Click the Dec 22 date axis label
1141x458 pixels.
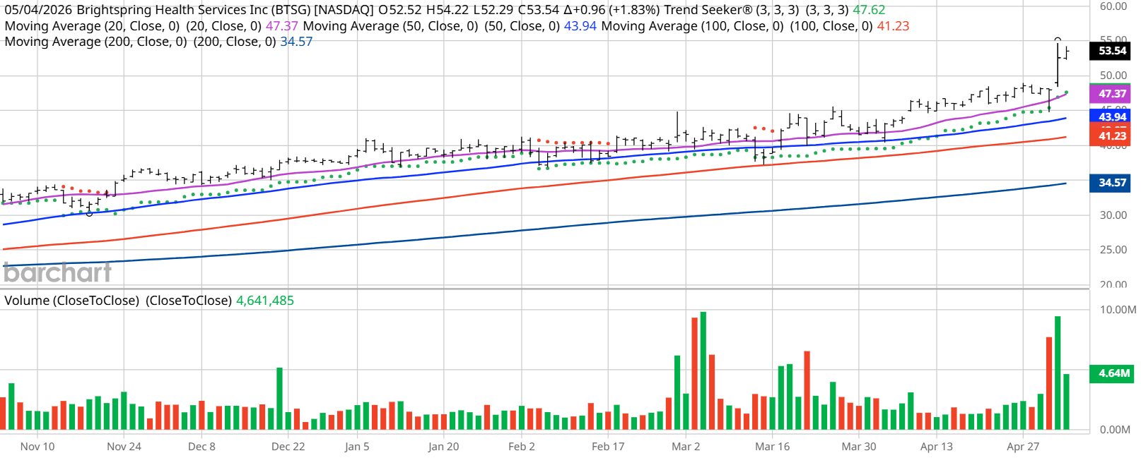coord(288,447)
